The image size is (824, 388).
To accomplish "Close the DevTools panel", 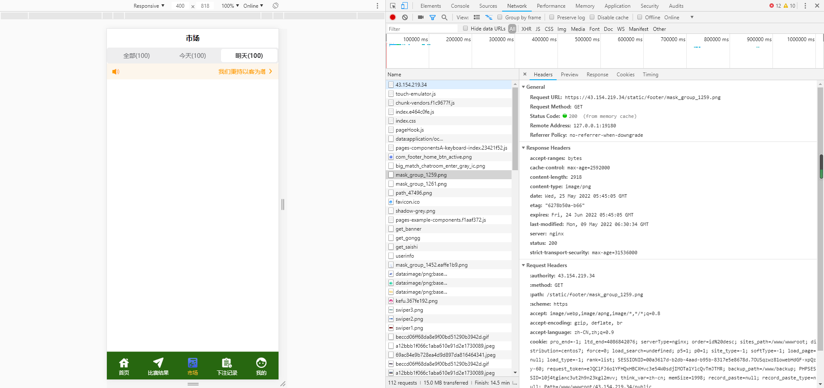I will [817, 6].
